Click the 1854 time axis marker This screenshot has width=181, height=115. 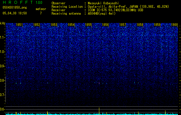tap(71, 25)
